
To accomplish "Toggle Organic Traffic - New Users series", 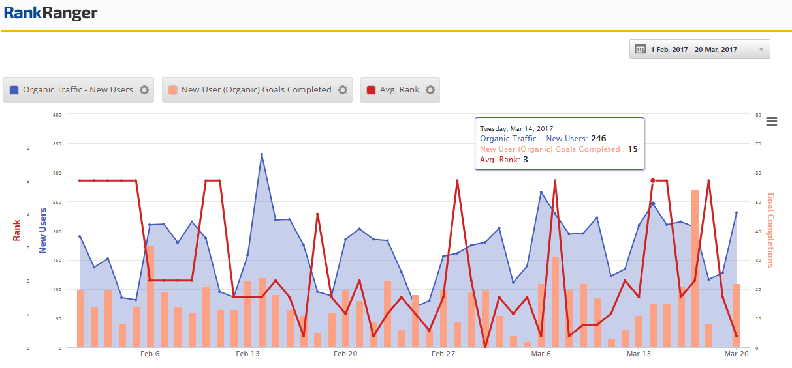I will click(78, 90).
